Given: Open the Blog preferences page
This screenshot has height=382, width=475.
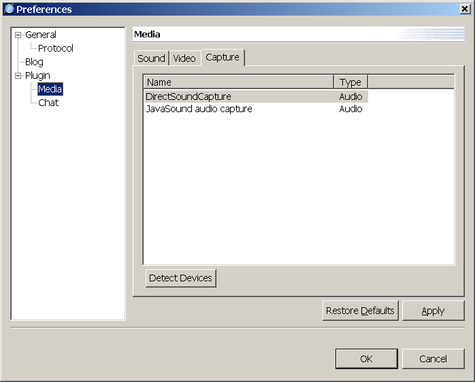Looking at the screenshot, I should tap(34, 62).
